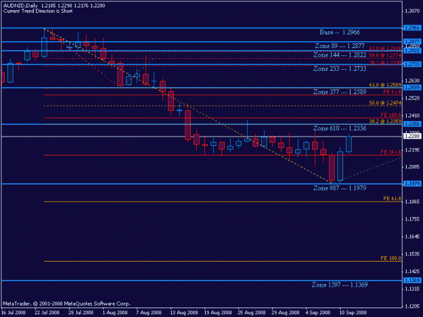
Task: Click the blue 1.2966 price tag
Action: (x=412, y=28)
